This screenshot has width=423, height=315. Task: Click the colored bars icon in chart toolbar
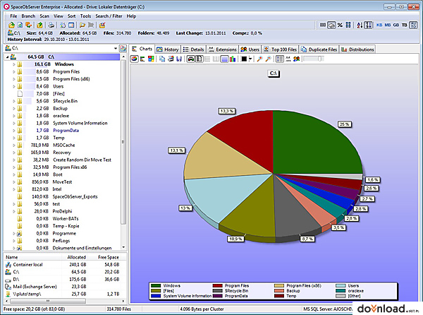point(233,59)
